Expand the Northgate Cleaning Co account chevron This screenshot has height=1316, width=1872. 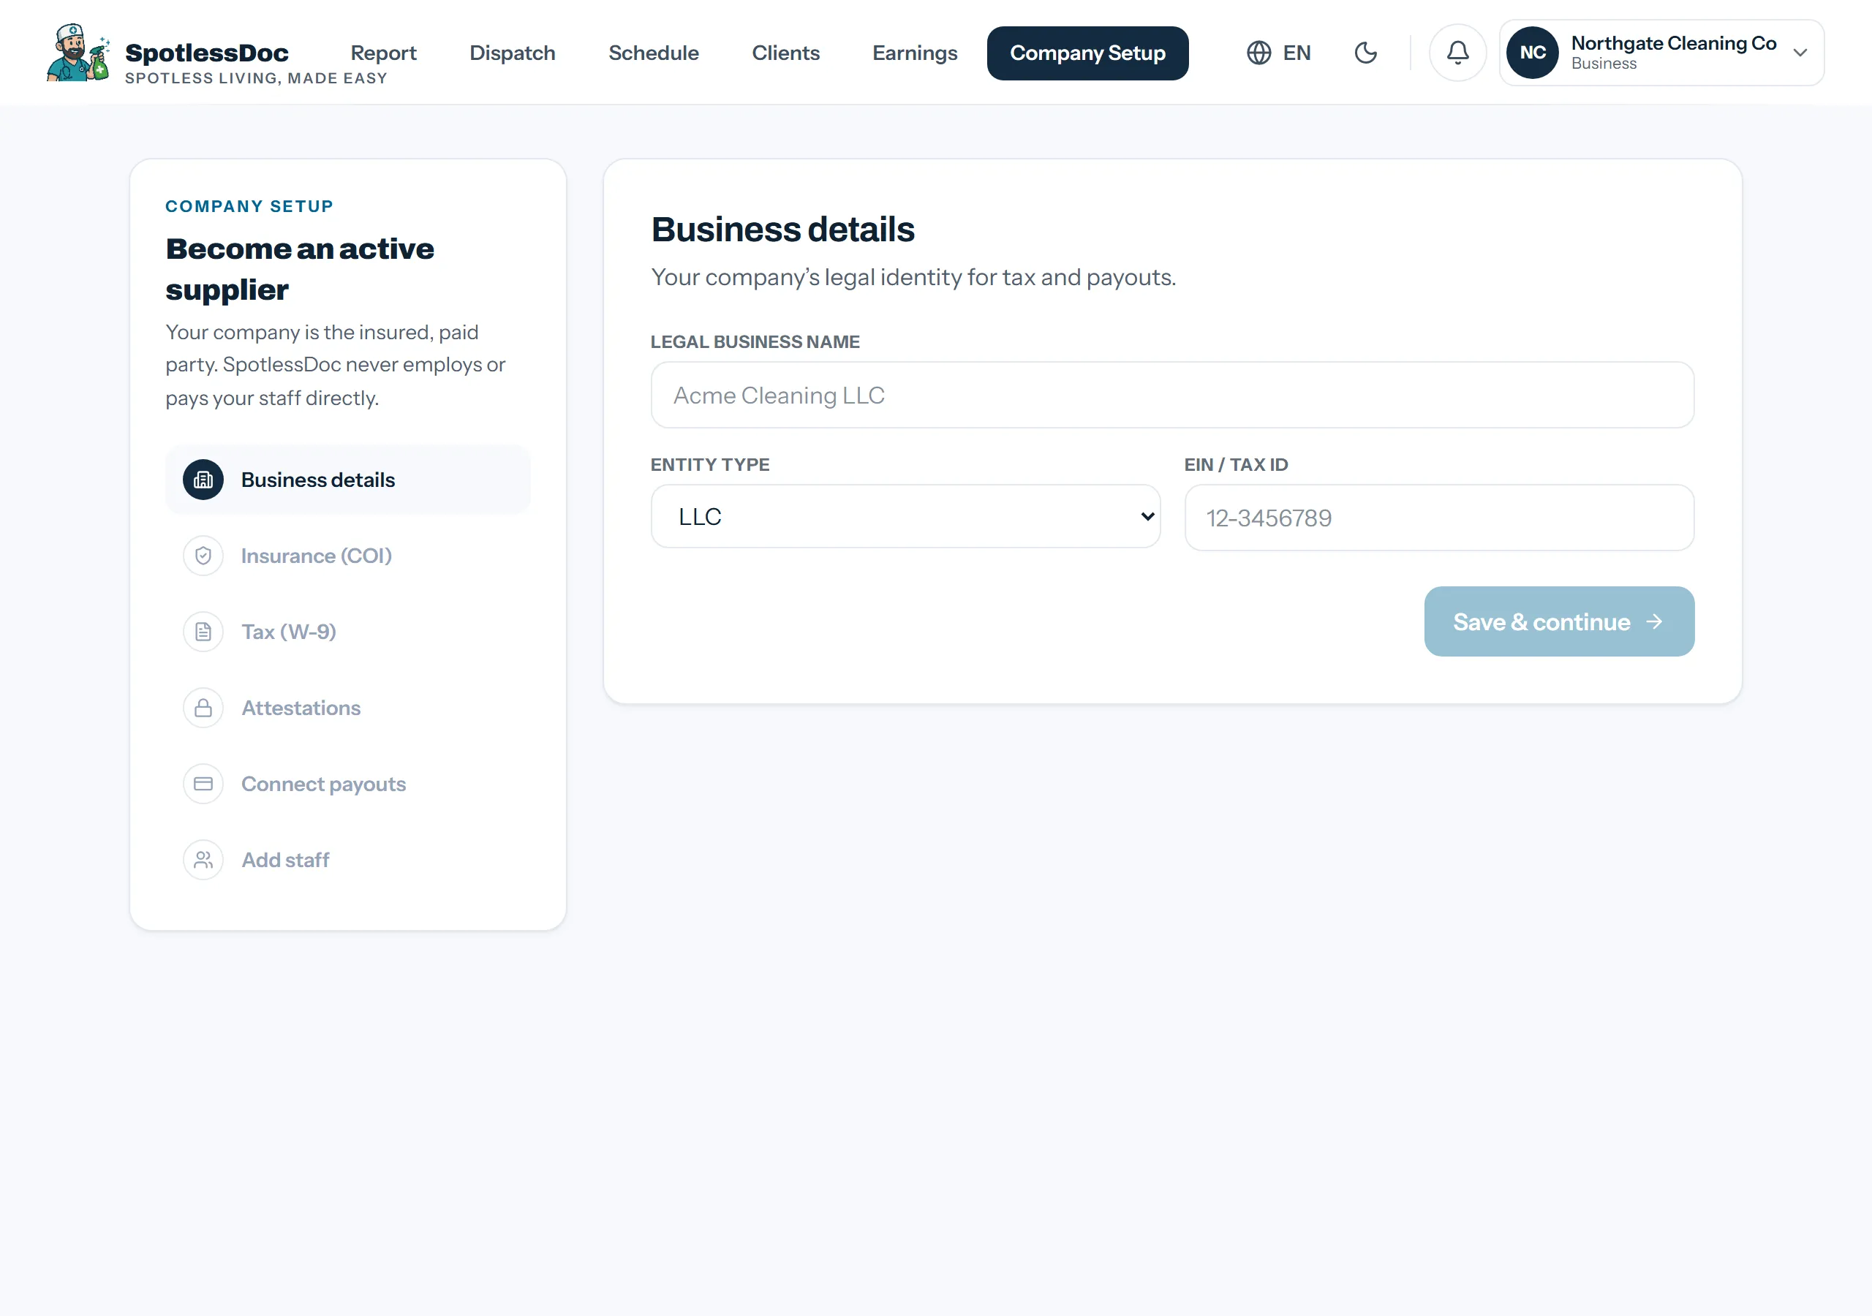tap(1800, 53)
